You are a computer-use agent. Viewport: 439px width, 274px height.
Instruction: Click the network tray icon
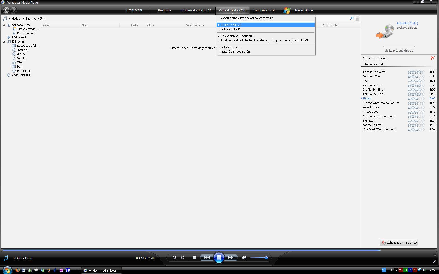(419, 270)
